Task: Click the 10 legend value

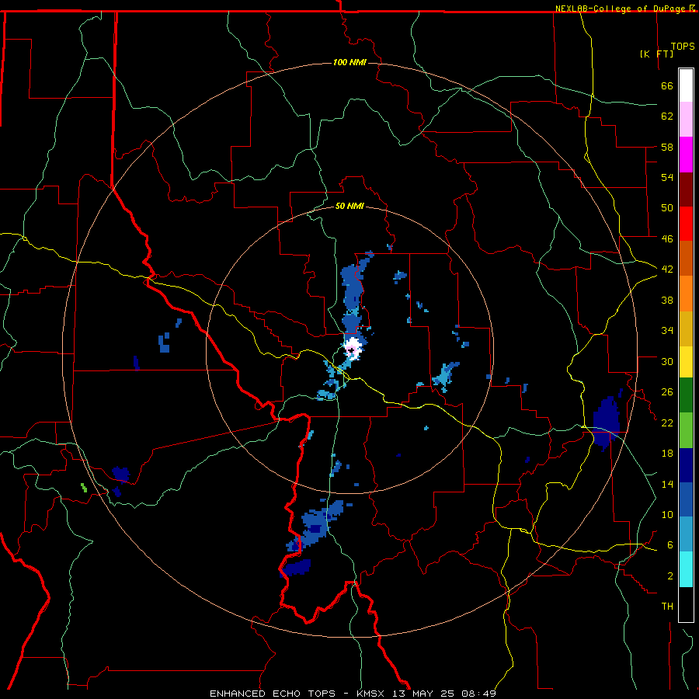Action: pyautogui.click(x=667, y=514)
